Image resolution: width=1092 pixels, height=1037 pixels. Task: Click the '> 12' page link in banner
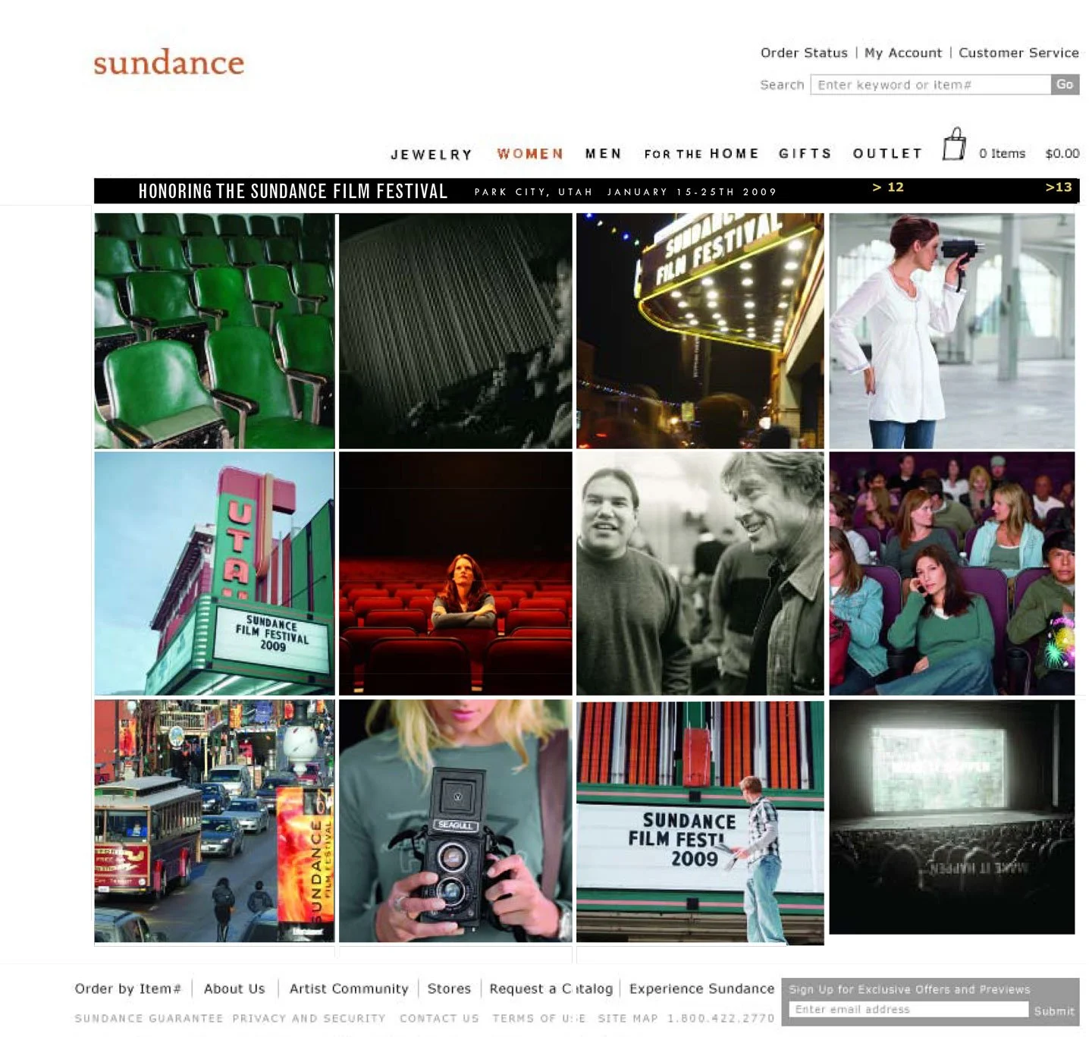888,187
